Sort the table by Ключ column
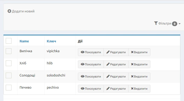 pos(51,41)
